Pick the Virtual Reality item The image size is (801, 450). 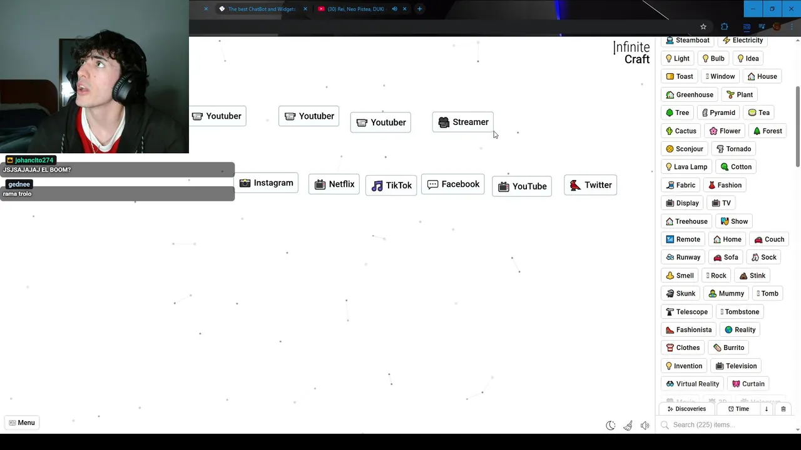693,384
